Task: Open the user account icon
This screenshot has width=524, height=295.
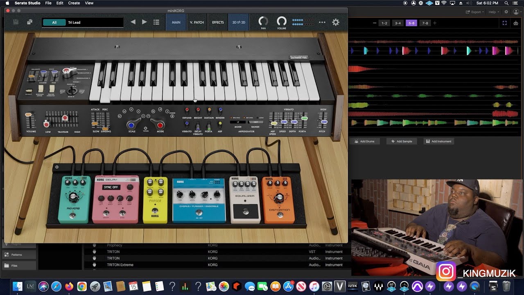Action: [x=517, y=12]
